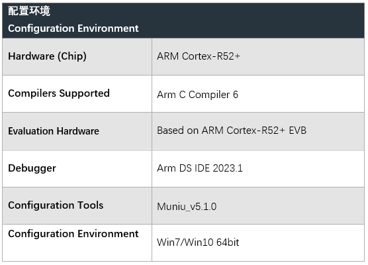Image resolution: width=368 pixels, height=265 pixels.
Task: Select the Configuration Tools label cell
Action: [77, 206]
